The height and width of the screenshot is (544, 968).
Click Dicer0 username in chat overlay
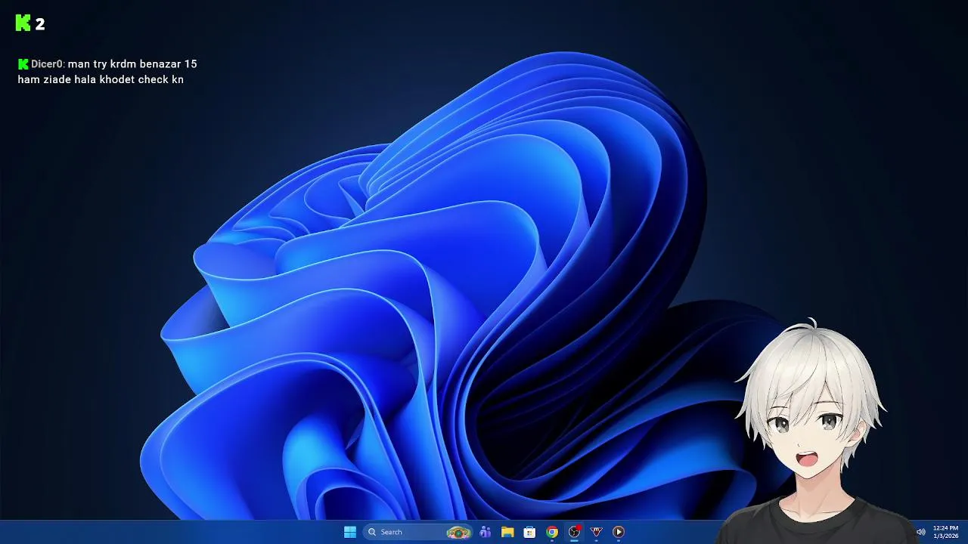pyautogui.click(x=47, y=64)
